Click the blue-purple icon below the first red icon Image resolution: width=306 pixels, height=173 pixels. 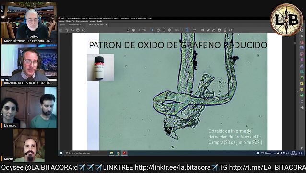[x=302, y=48]
